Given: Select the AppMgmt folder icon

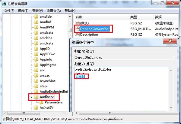Looking at the screenshot, I should (36, 65).
